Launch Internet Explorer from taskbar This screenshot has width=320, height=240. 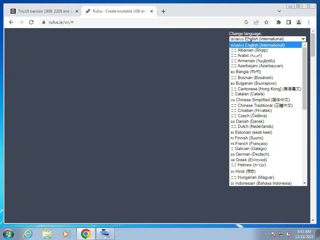click(x=28, y=234)
